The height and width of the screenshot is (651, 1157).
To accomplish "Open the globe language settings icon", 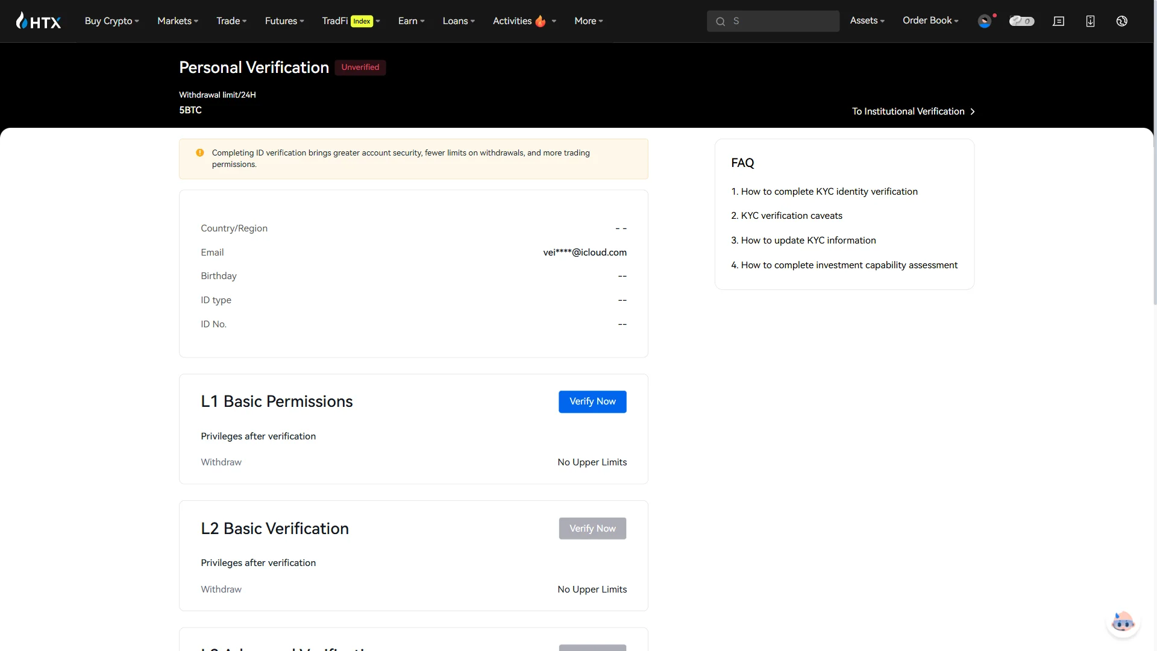I will point(1121,21).
